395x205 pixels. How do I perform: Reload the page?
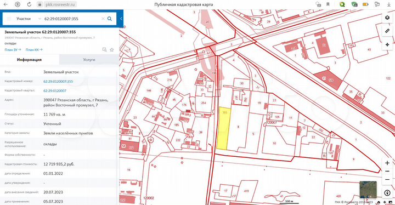coord(29,4)
